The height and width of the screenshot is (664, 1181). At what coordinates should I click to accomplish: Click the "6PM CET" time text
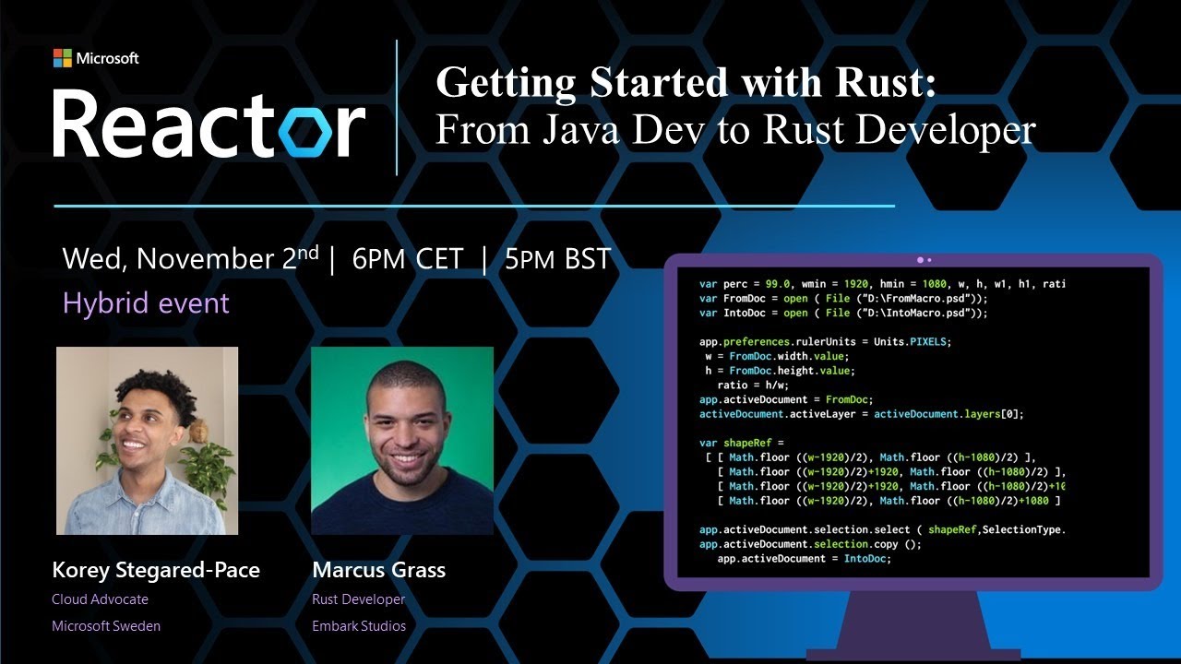(x=408, y=259)
